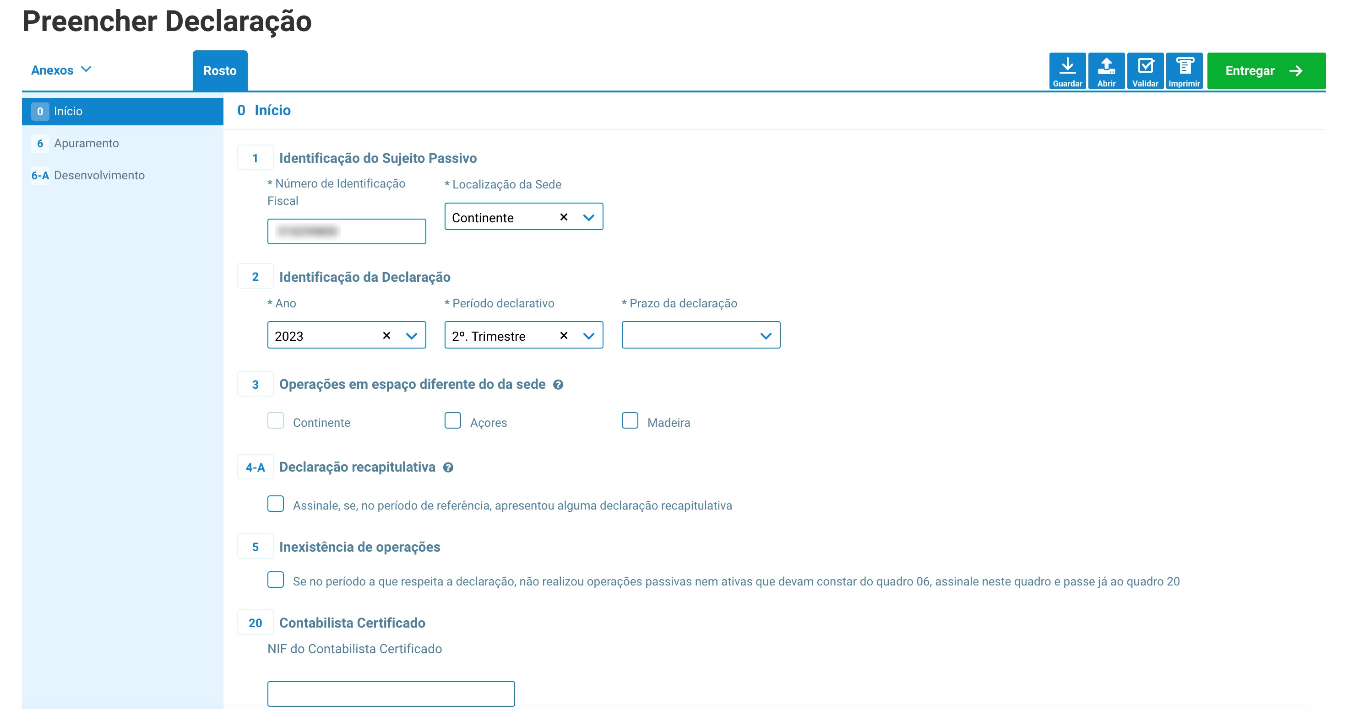Clear the Continente sede selection with X
1359x709 pixels.
click(x=564, y=217)
